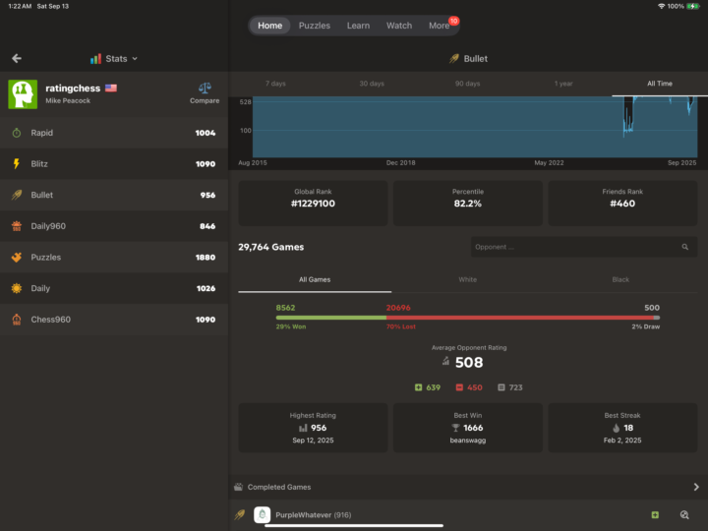
Task: Select the Black games tab
Action: (x=620, y=279)
